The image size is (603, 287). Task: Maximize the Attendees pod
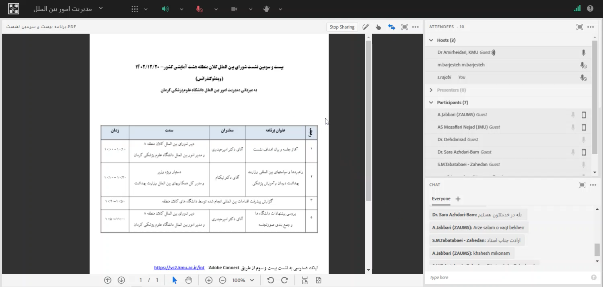tap(580, 27)
